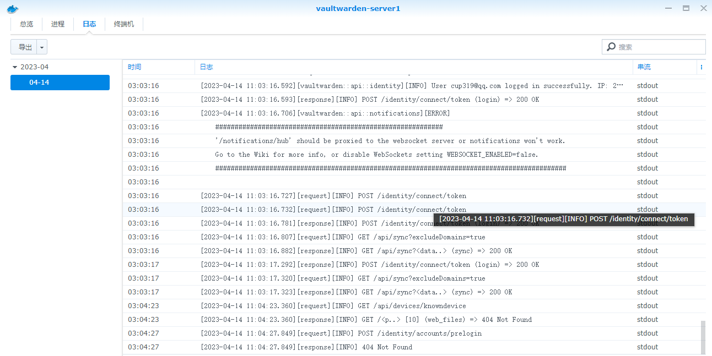Image resolution: width=712 pixels, height=356 pixels.
Task: Select the 11:03:16.882 sync 200 OK row
Action: click(x=414, y=251)
